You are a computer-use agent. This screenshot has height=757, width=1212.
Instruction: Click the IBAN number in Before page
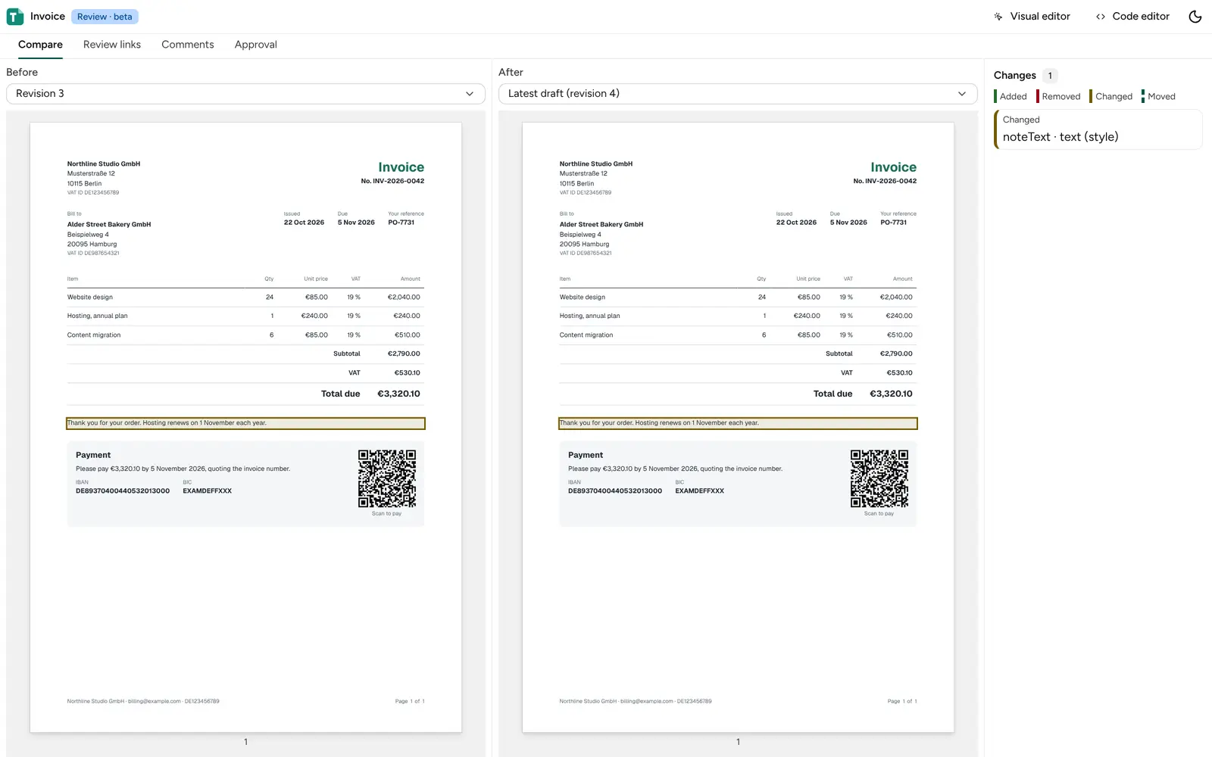[123, 491]
